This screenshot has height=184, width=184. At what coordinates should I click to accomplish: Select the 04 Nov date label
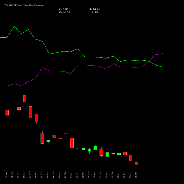[x=12, y=175]
